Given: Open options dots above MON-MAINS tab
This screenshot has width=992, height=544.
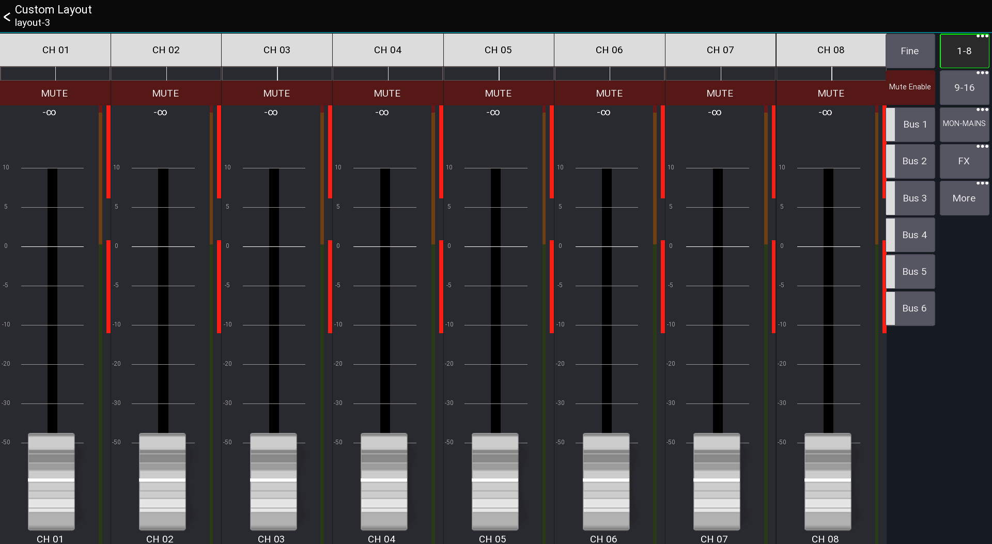Looking at the screenshot, I should [982, 110].
